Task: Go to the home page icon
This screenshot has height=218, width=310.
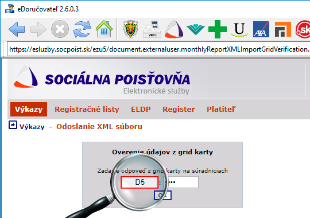Action: pyautogui.click(x=104, y=29)
